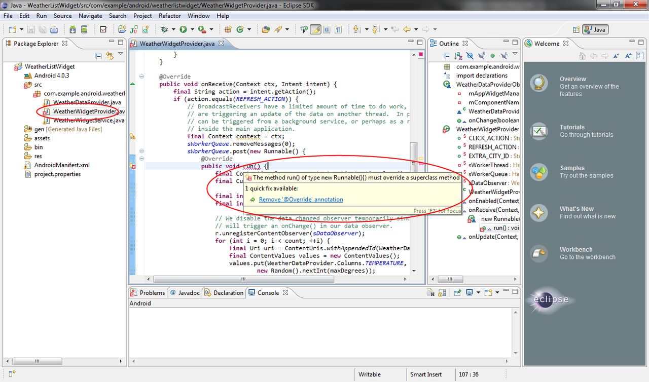The width and height of the screenshot is (649, 382).
Task: Click the Debug bug icon
Action: (x=164, y=29)
